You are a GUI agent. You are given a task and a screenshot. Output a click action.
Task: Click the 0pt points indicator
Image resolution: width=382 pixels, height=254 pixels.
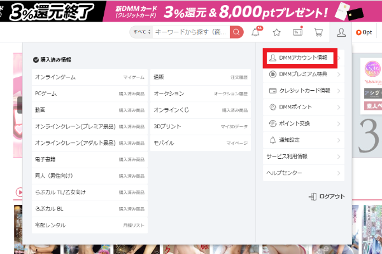[x=365, y=32]
